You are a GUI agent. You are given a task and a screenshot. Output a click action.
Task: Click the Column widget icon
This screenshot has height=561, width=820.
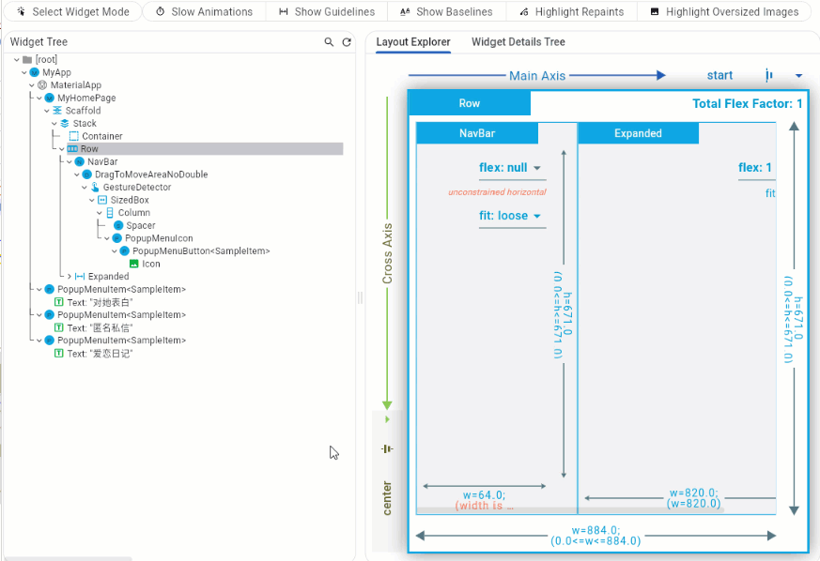(110, 213)
